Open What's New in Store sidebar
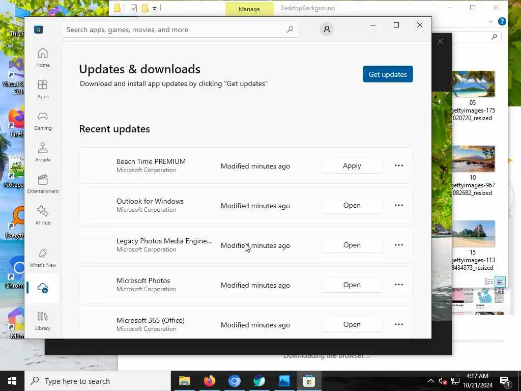The image size is (521, 391). (x=43, y=258)
